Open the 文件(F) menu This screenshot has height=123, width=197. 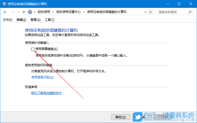tap(8, 20)
